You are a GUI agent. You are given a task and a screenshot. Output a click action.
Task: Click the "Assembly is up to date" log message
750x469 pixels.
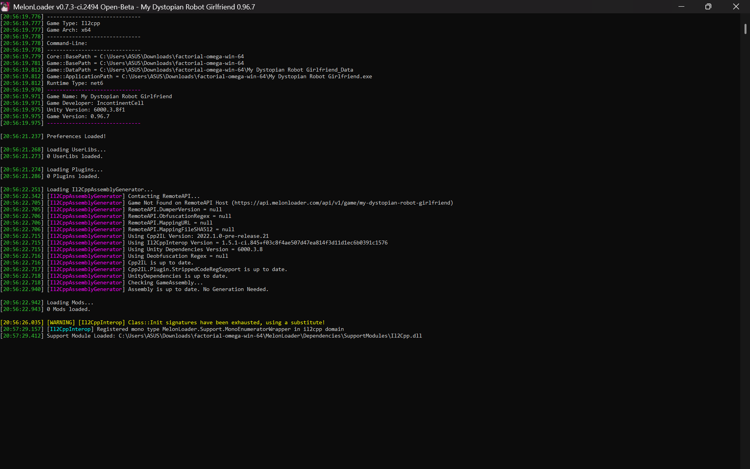click(198, 289)
